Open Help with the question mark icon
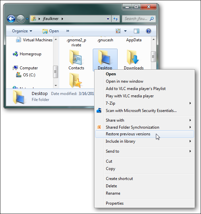This screenshot has width=201, height=214. pyautogui.click(x=149, y=31)
